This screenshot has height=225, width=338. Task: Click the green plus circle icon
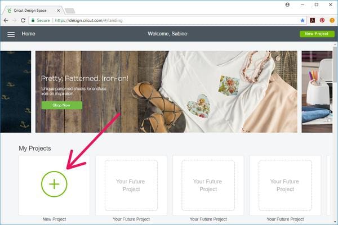coord(54,184)
